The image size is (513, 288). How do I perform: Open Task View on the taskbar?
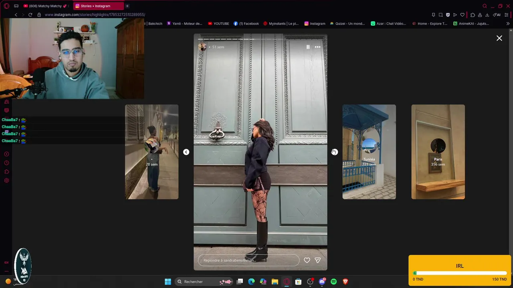(x=240, y=282)
